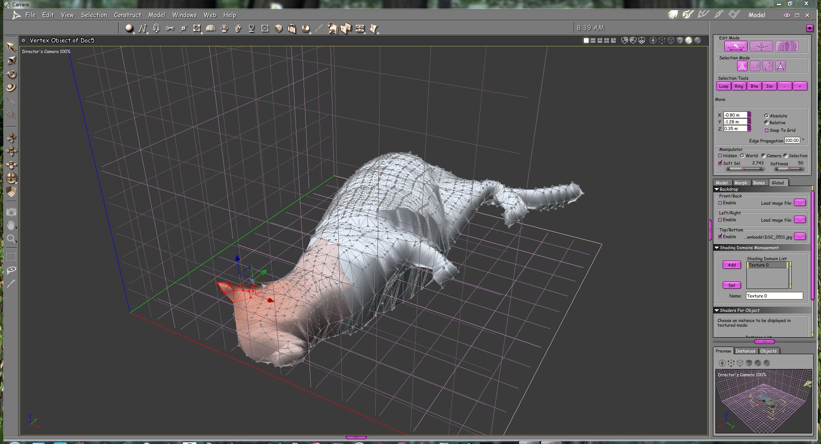Click the Softness slider handle

click(789, 169)
